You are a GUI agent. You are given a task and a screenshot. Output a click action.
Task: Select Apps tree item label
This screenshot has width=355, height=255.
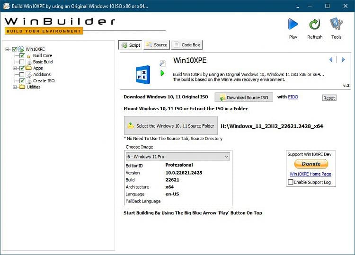tap(38, 68)
